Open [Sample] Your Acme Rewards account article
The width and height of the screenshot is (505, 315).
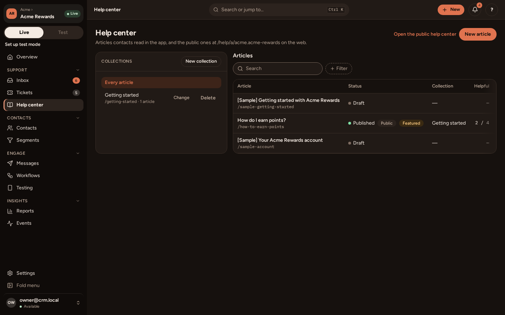(x=280, y=140)
